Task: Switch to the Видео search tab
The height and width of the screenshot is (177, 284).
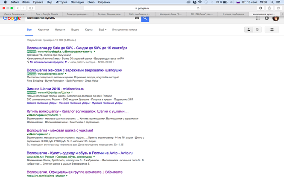Action: tap(75, 30)
